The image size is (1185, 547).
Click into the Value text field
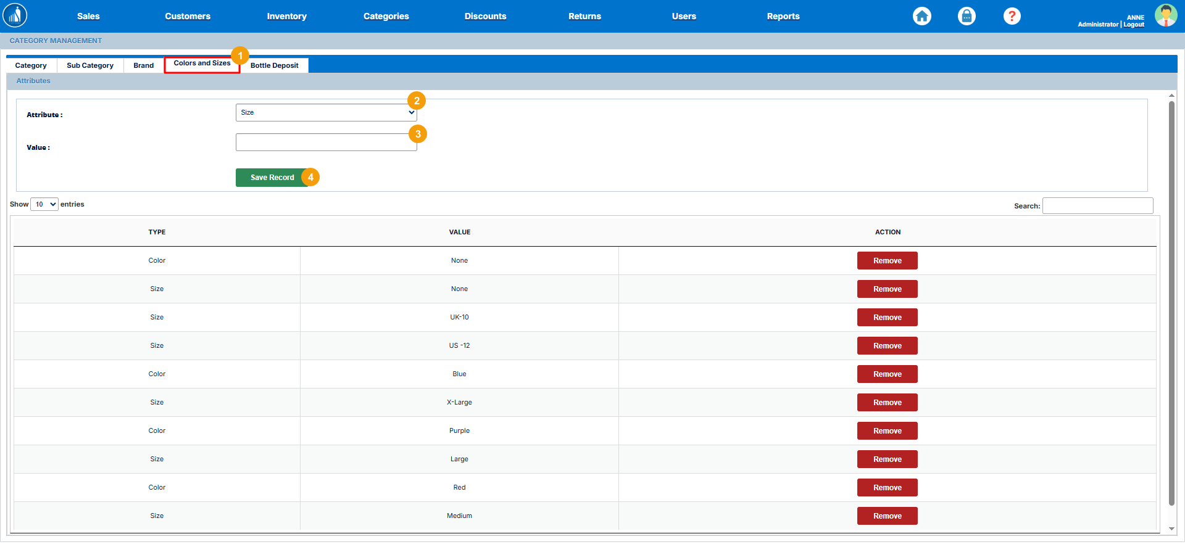326,142
